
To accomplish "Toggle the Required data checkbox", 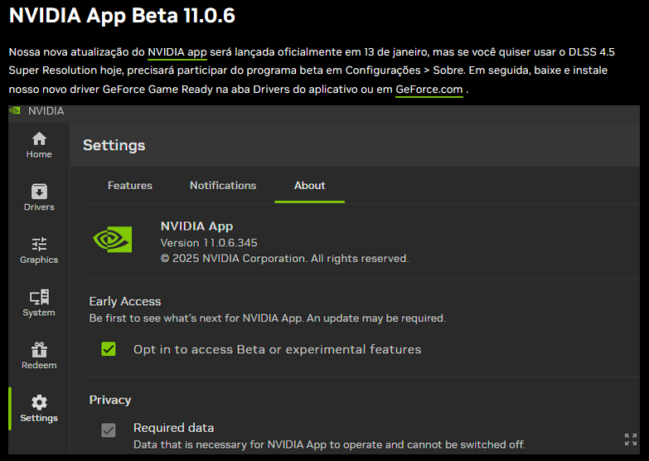I will [109, 429].
